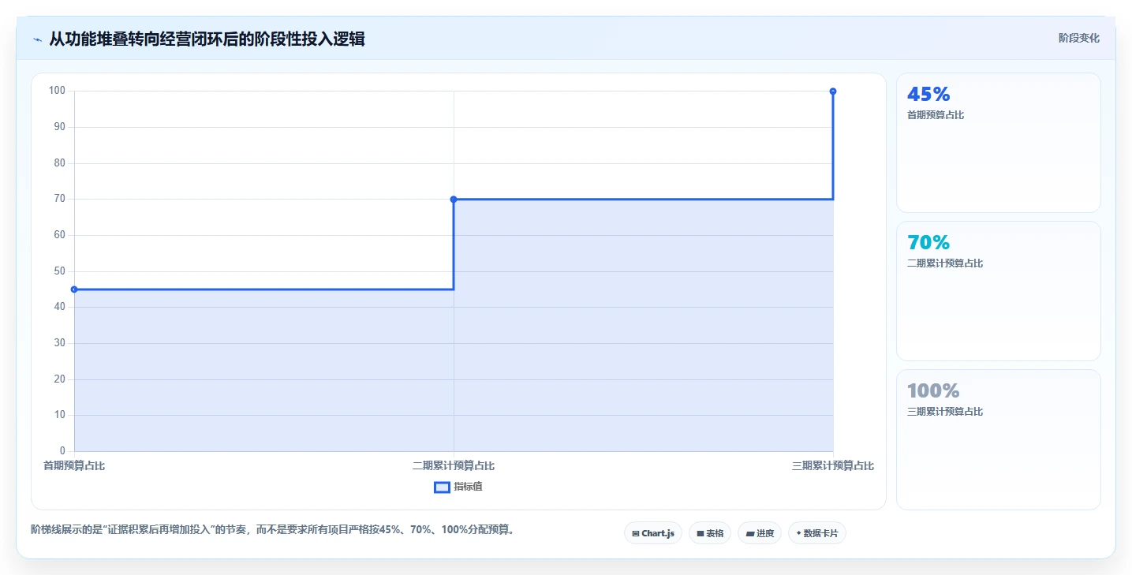The height and width of the screenshot is (575, 1132).
Task: Click the y-axis value 90
Action: click(59, 127)
